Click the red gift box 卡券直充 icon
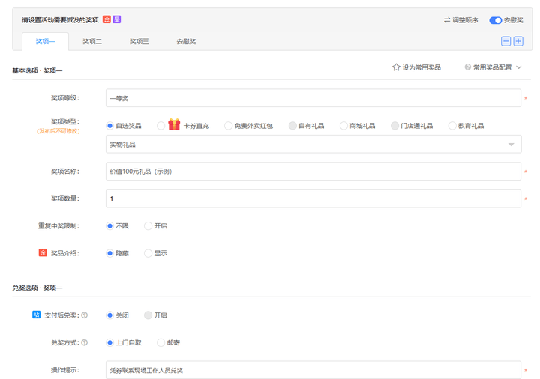This screenshot has height=379, width=540. click(174, 125)
